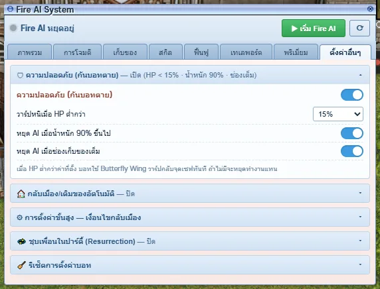This screenshot has width=380, height=289.
Task: Select the เทเลพอร์ต tab
Action: coord(246,52)
